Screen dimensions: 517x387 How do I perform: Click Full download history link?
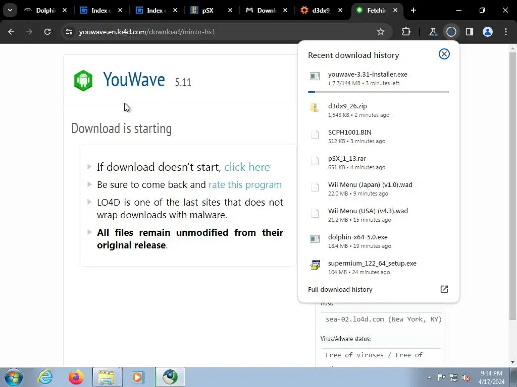click(x=340, y=289)
